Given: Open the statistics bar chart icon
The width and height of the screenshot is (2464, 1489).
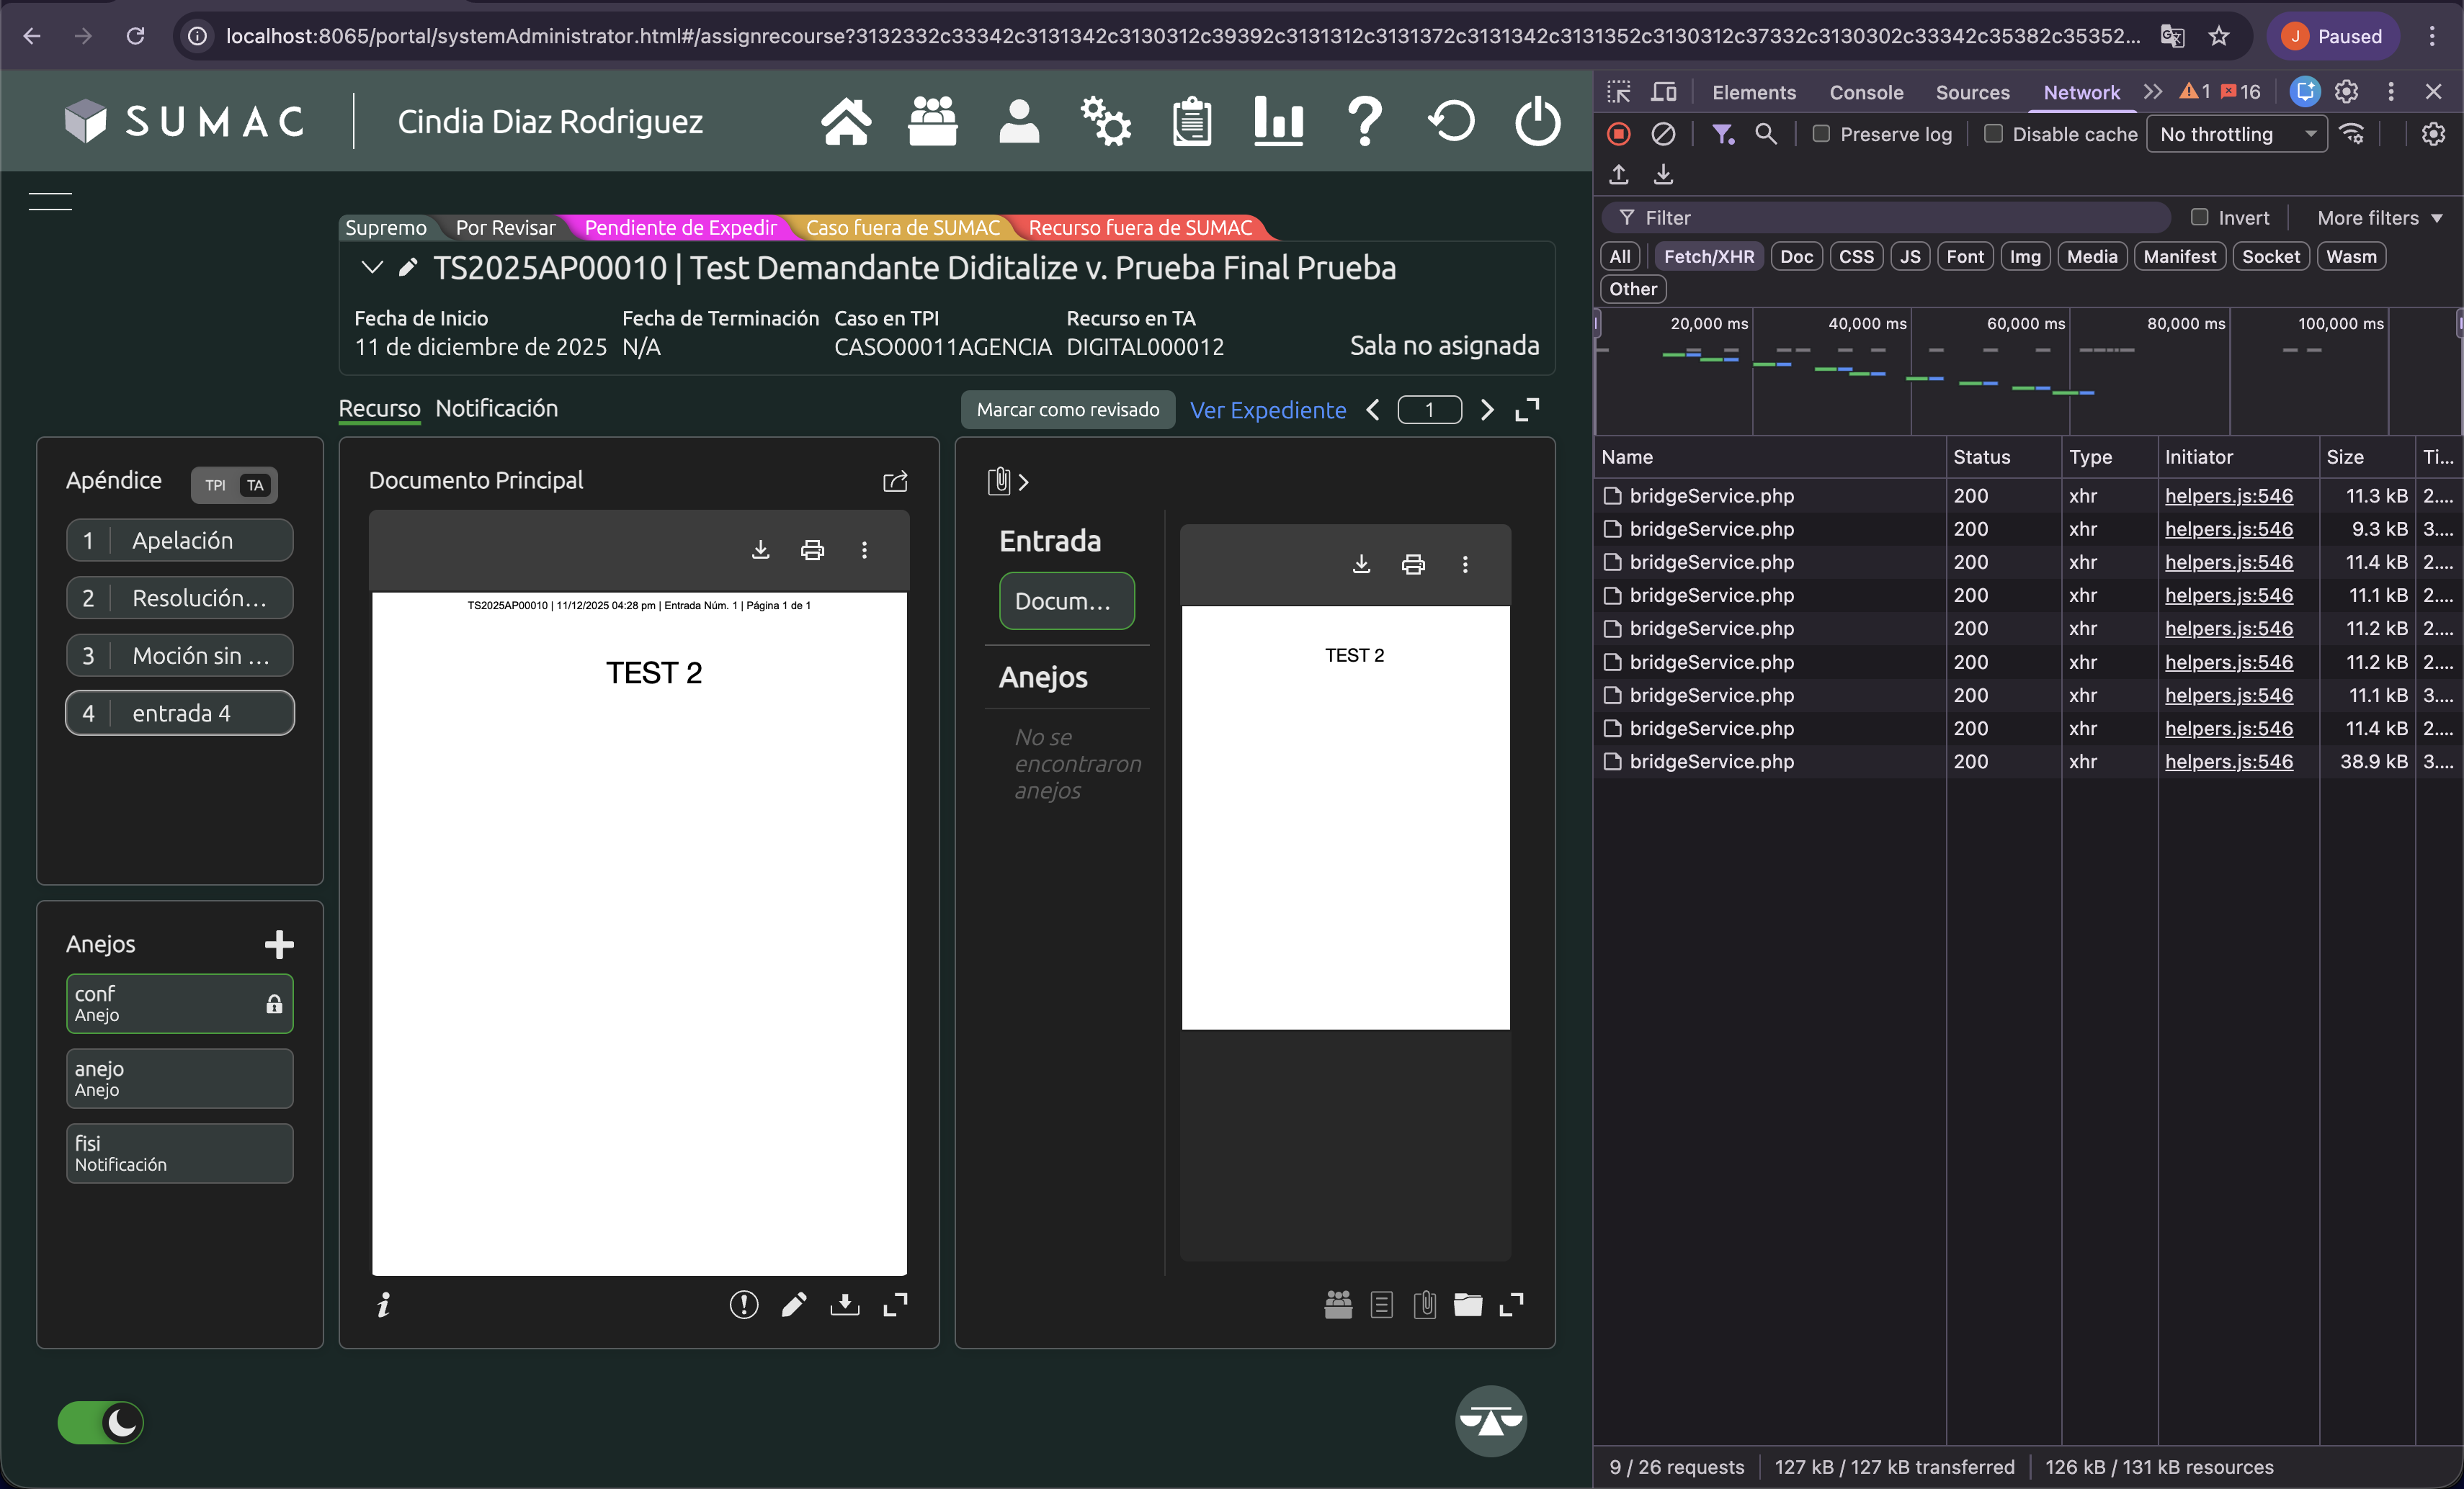Looking at the screenshot, I should [1278, 121].
